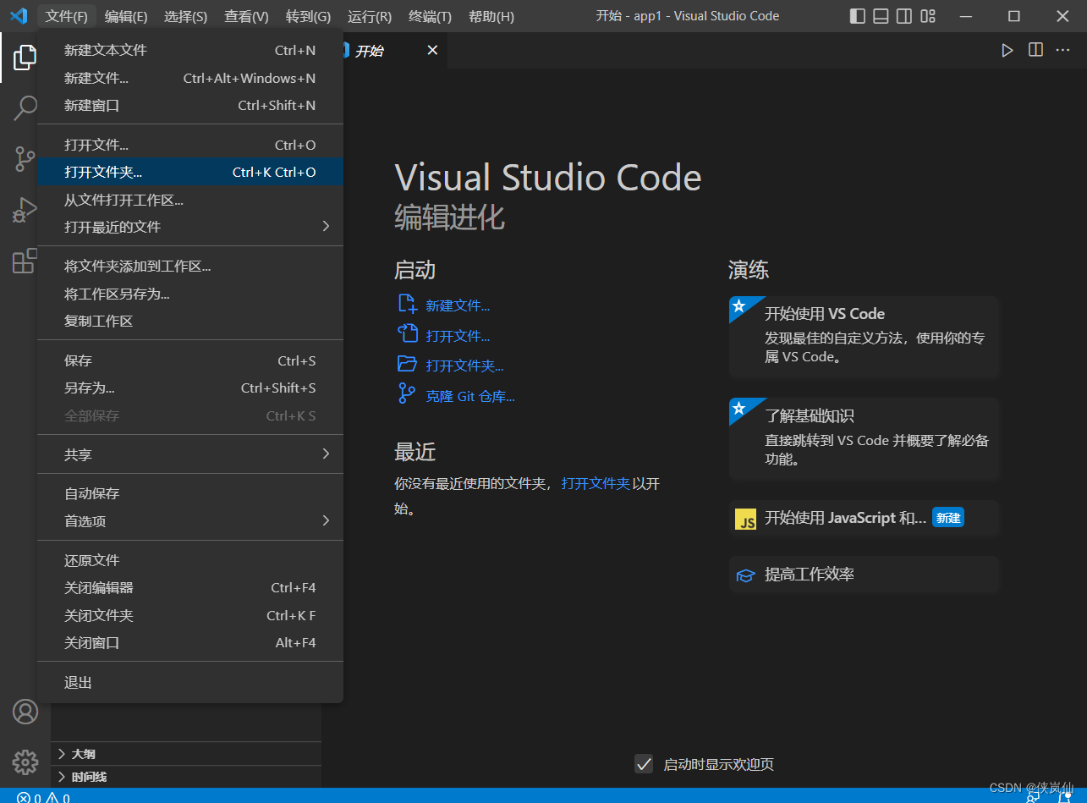1087x803 pixels.
Task: Select 复制工作区 menu item
Action: [190, 321]
